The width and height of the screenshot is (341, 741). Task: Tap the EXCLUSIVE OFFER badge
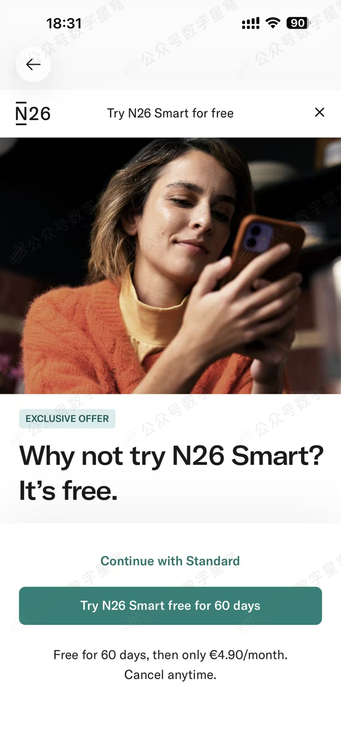67,419
